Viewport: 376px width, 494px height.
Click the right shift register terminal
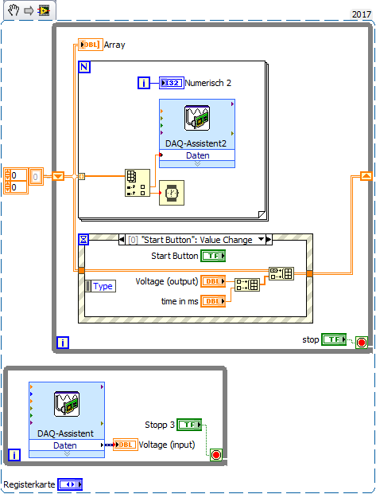click(x=366, y=176)
